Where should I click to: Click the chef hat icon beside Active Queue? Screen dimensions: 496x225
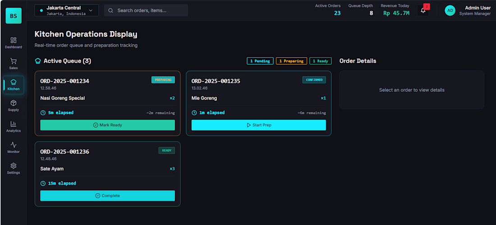(x=37, y=61)
